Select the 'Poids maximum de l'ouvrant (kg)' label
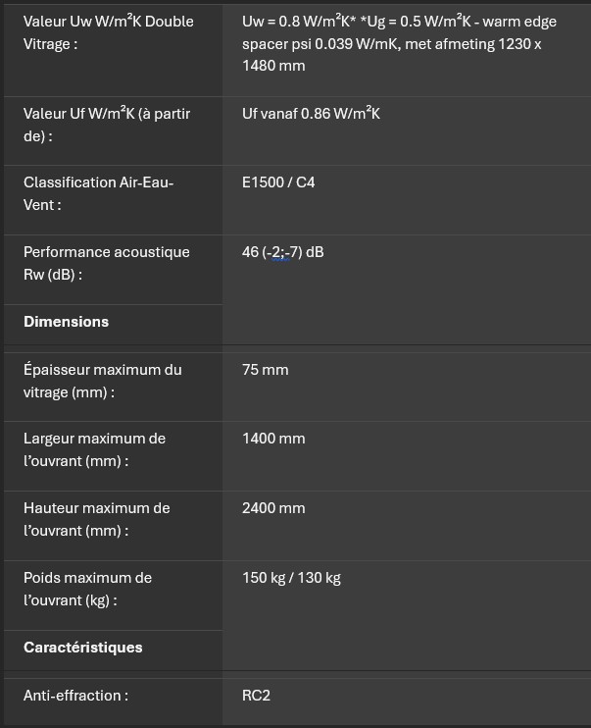591x728 pixels. coord(87,589)
